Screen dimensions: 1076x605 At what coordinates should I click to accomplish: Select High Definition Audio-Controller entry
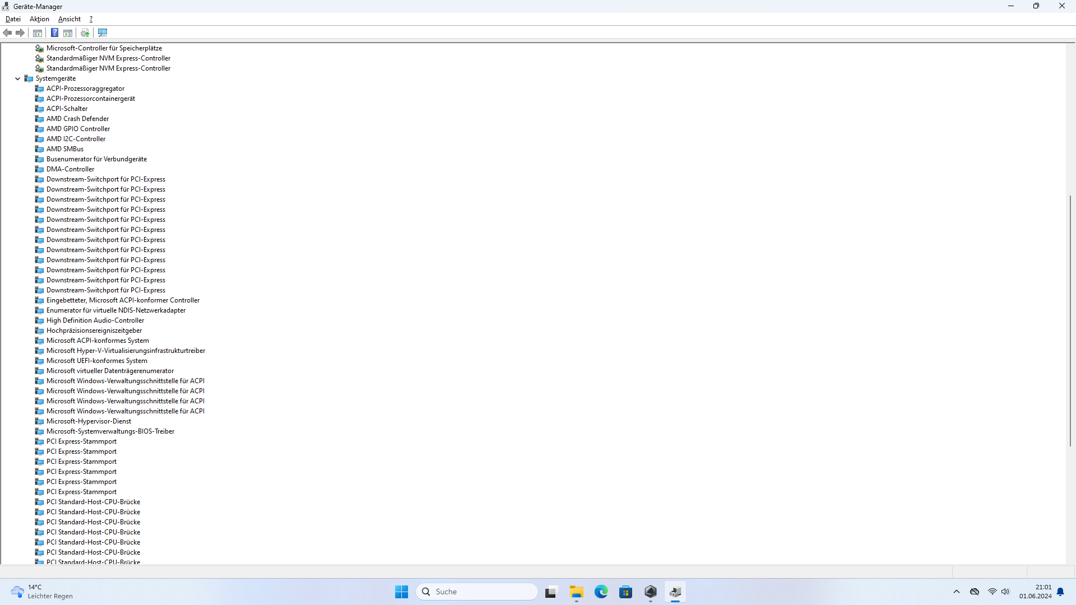click(95, 320)
